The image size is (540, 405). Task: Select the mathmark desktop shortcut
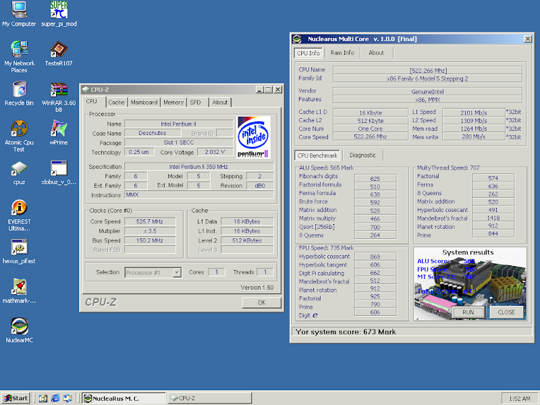(19, 291)
